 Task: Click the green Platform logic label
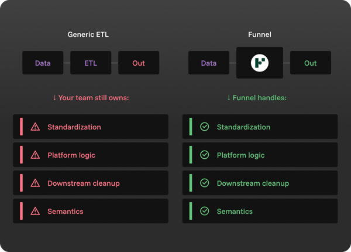click(240, 155)
